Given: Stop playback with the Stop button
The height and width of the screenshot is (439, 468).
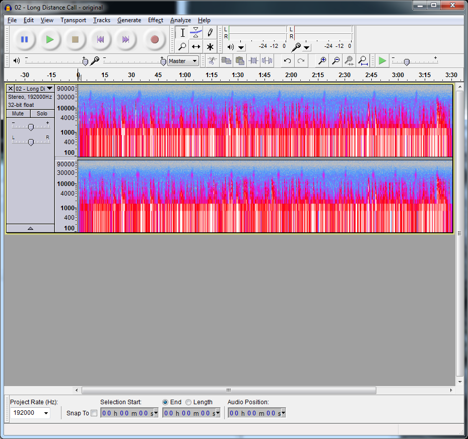Looking at the screenshot, I should pyautogui.click(x=75, y=39).
